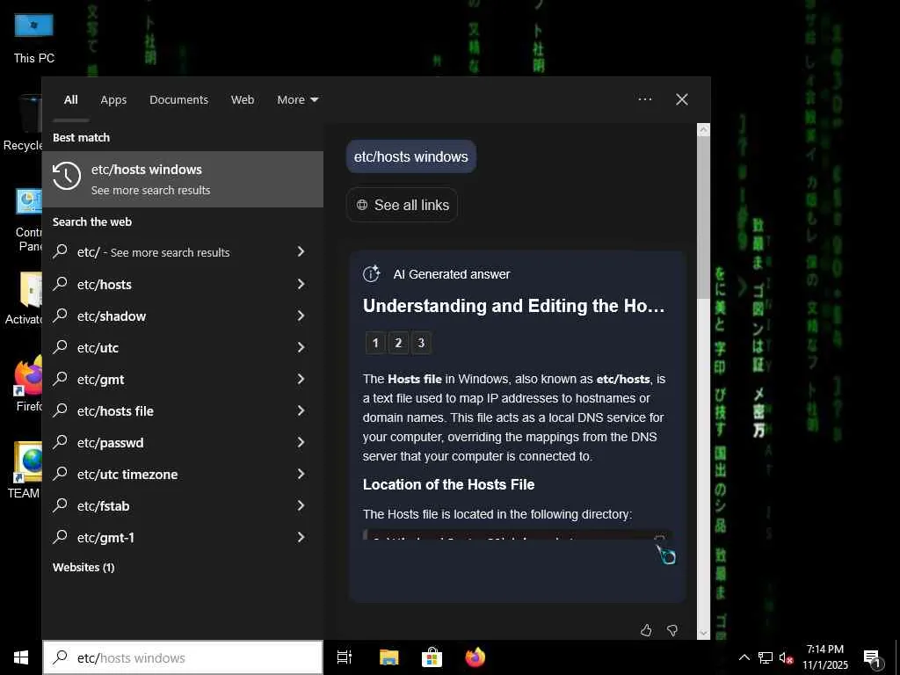Click the muted volume tray icon

tap(786, 657)
